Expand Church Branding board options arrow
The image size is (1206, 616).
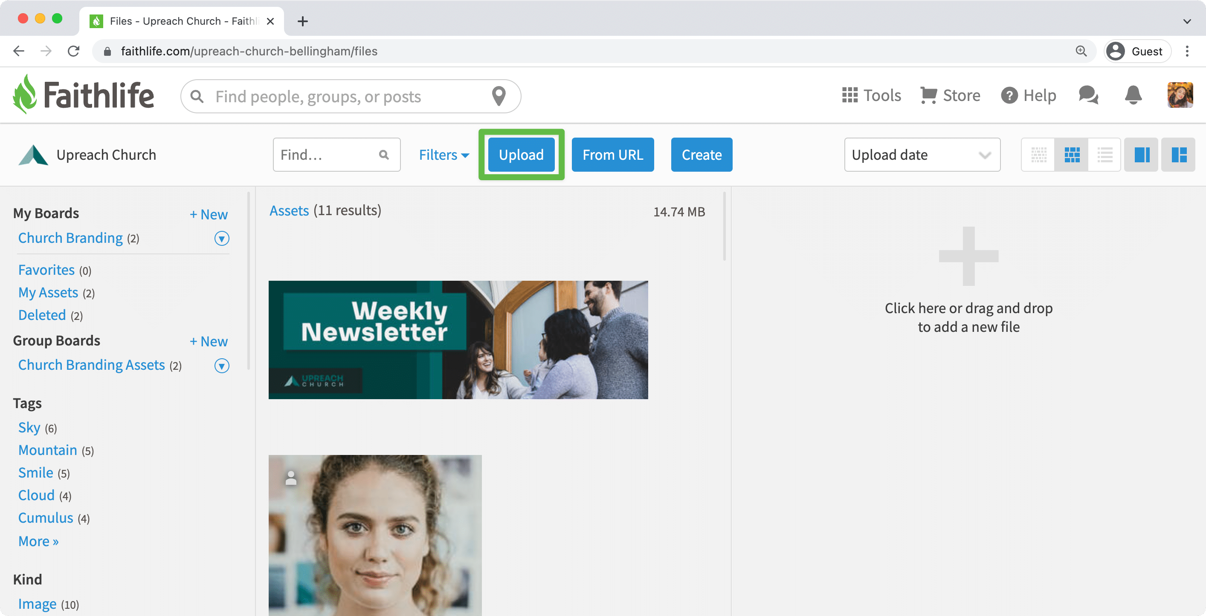tap(221, 239)
